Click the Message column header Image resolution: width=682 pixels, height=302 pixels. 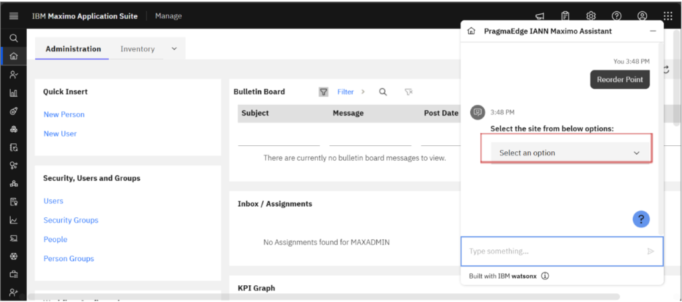click(x=348, y=113)
